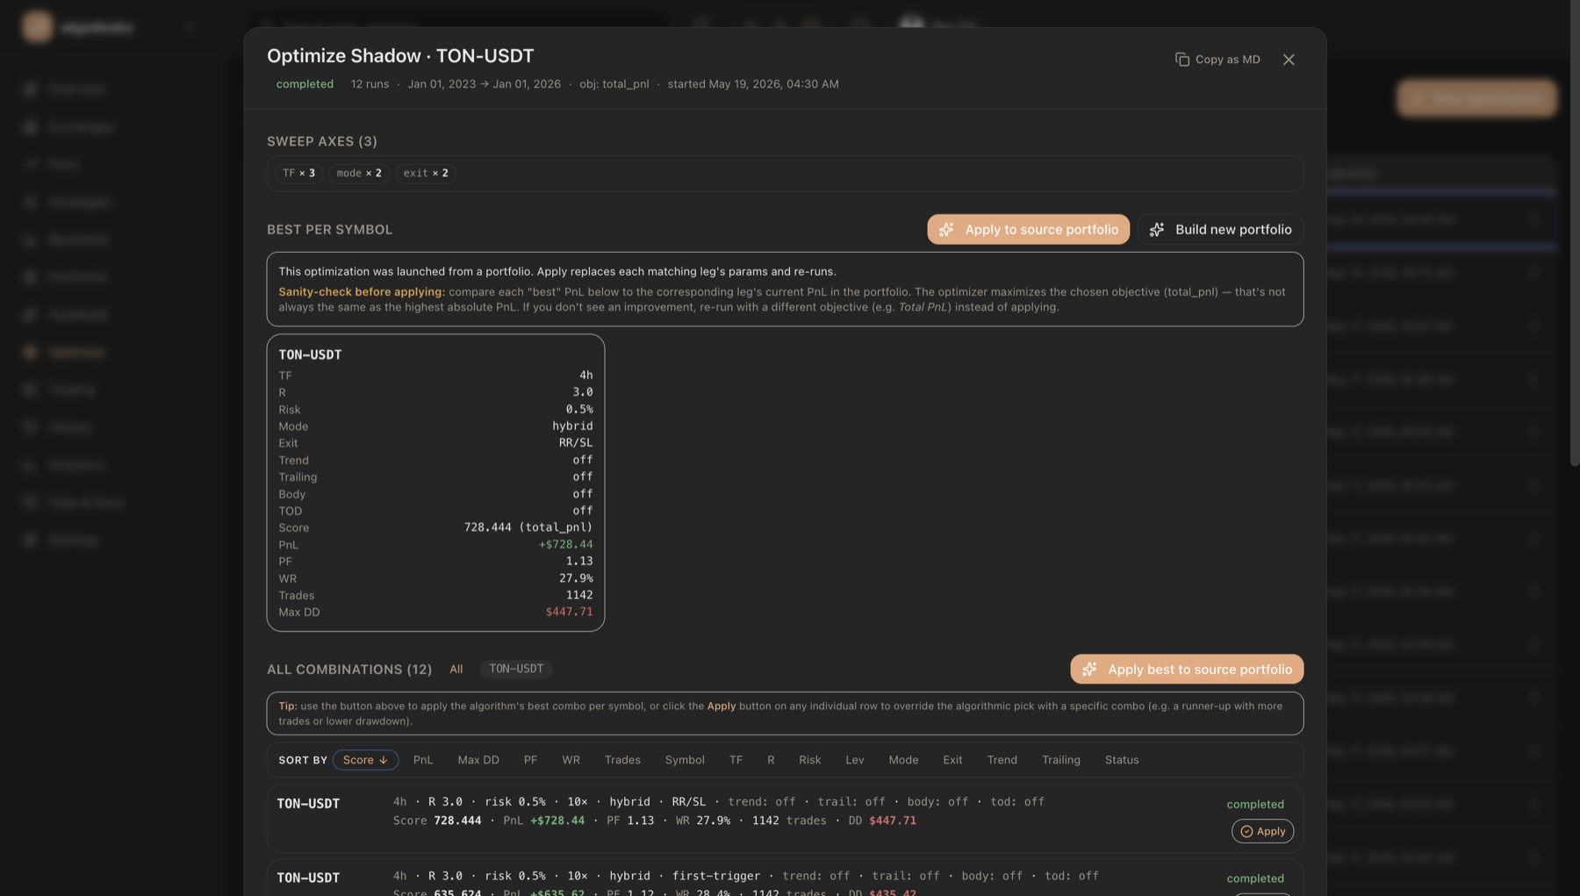1580x896 pixels.
Task: Click the Sanity-check before applying warning text
Action: click(362, 292)
